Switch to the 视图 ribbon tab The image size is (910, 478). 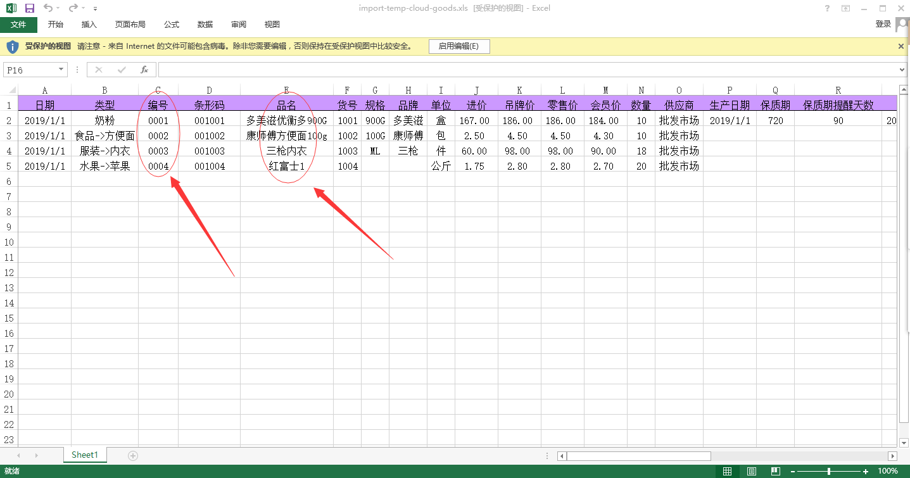click(272, 25)
